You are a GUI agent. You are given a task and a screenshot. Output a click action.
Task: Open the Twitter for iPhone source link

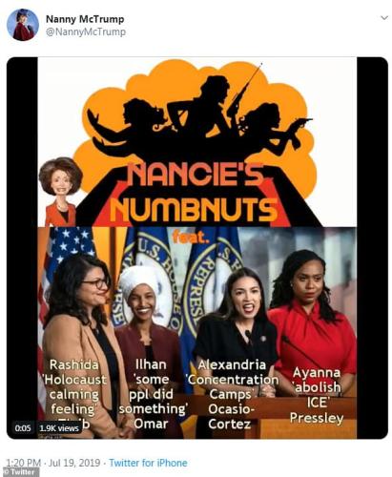point(148,463)
